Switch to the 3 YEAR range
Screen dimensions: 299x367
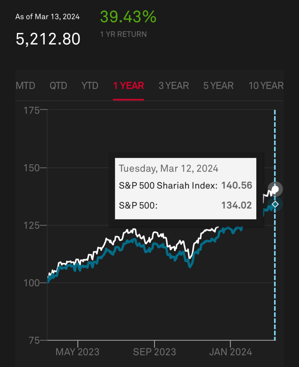(x=174, y=86)
